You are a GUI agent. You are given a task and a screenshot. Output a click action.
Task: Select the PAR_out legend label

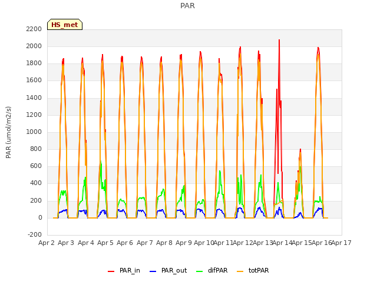click(x=174, y=270)
